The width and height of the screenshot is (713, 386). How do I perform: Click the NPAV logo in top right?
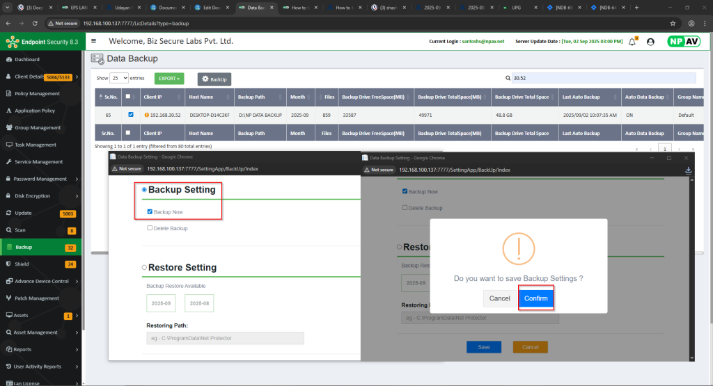tap(683, 42)
